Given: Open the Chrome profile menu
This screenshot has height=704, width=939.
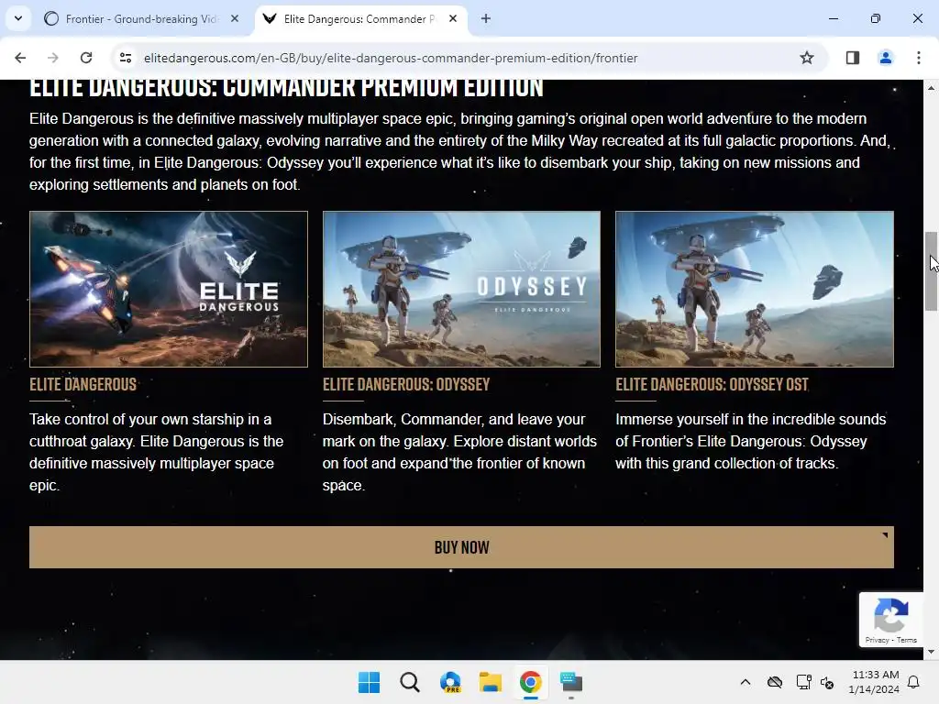Looking at the screenshot, I should pyautogui.click(x=885, y=58).
